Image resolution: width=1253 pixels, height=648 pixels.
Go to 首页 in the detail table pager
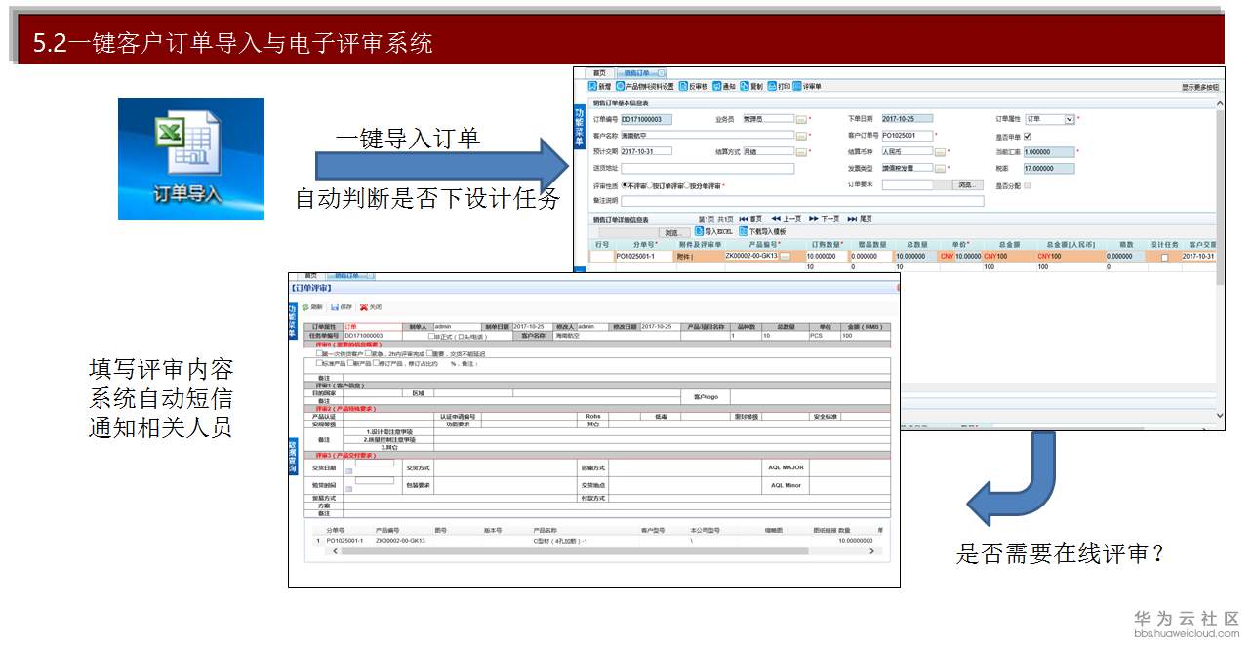click(750, 219)
